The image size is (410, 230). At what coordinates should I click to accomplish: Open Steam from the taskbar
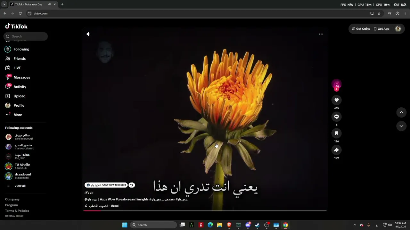tap(257, 225)
